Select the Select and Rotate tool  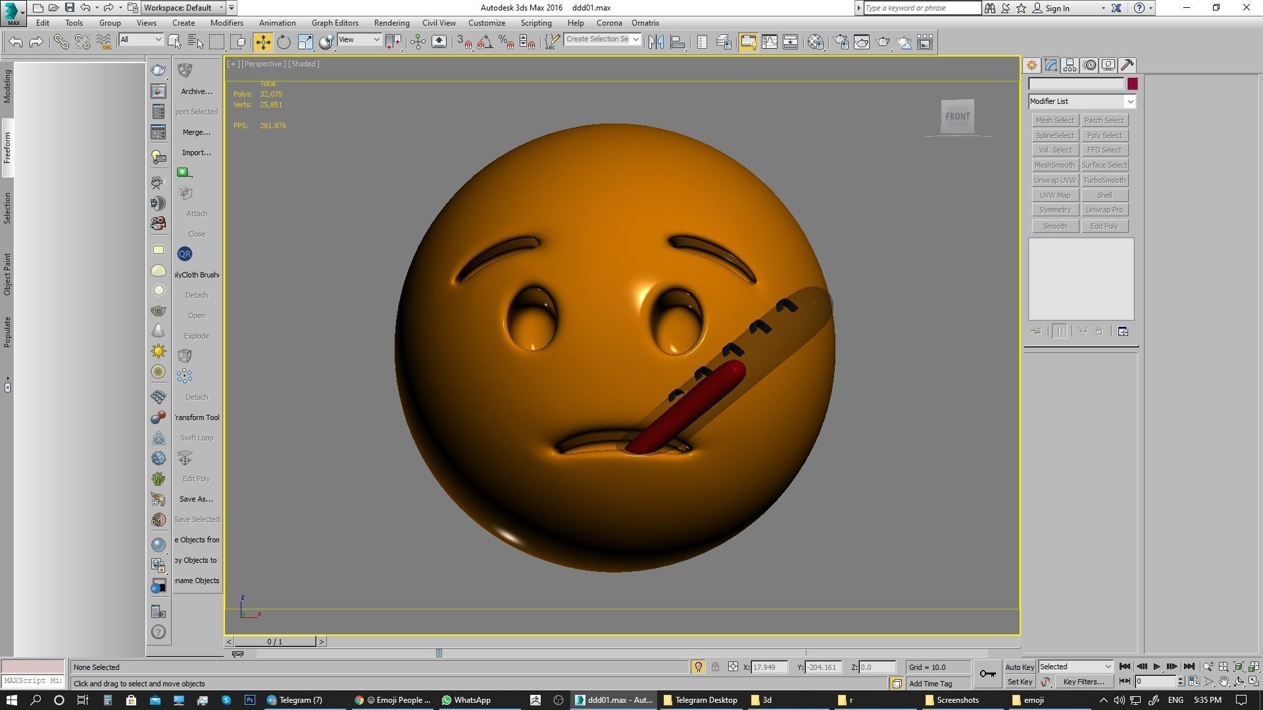tap(284, 42)
